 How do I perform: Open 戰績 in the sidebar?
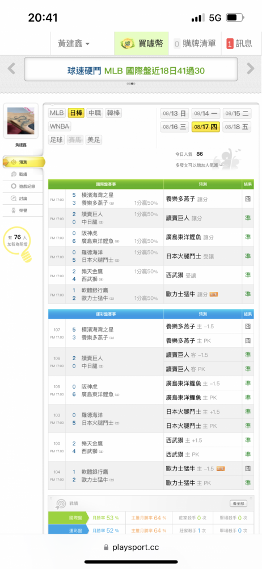[23, 174]
